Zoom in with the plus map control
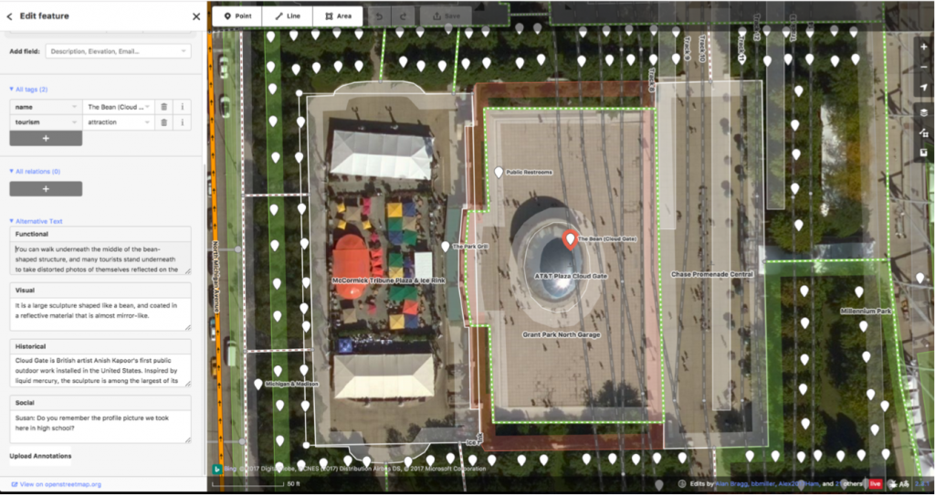Viewport: 935px width, 497px height. [x=924, y=47]
